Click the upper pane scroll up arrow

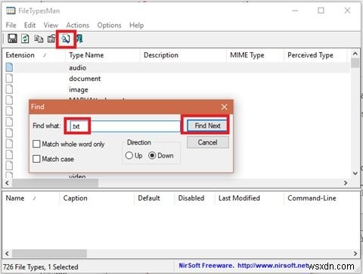[x=355, y=54]
